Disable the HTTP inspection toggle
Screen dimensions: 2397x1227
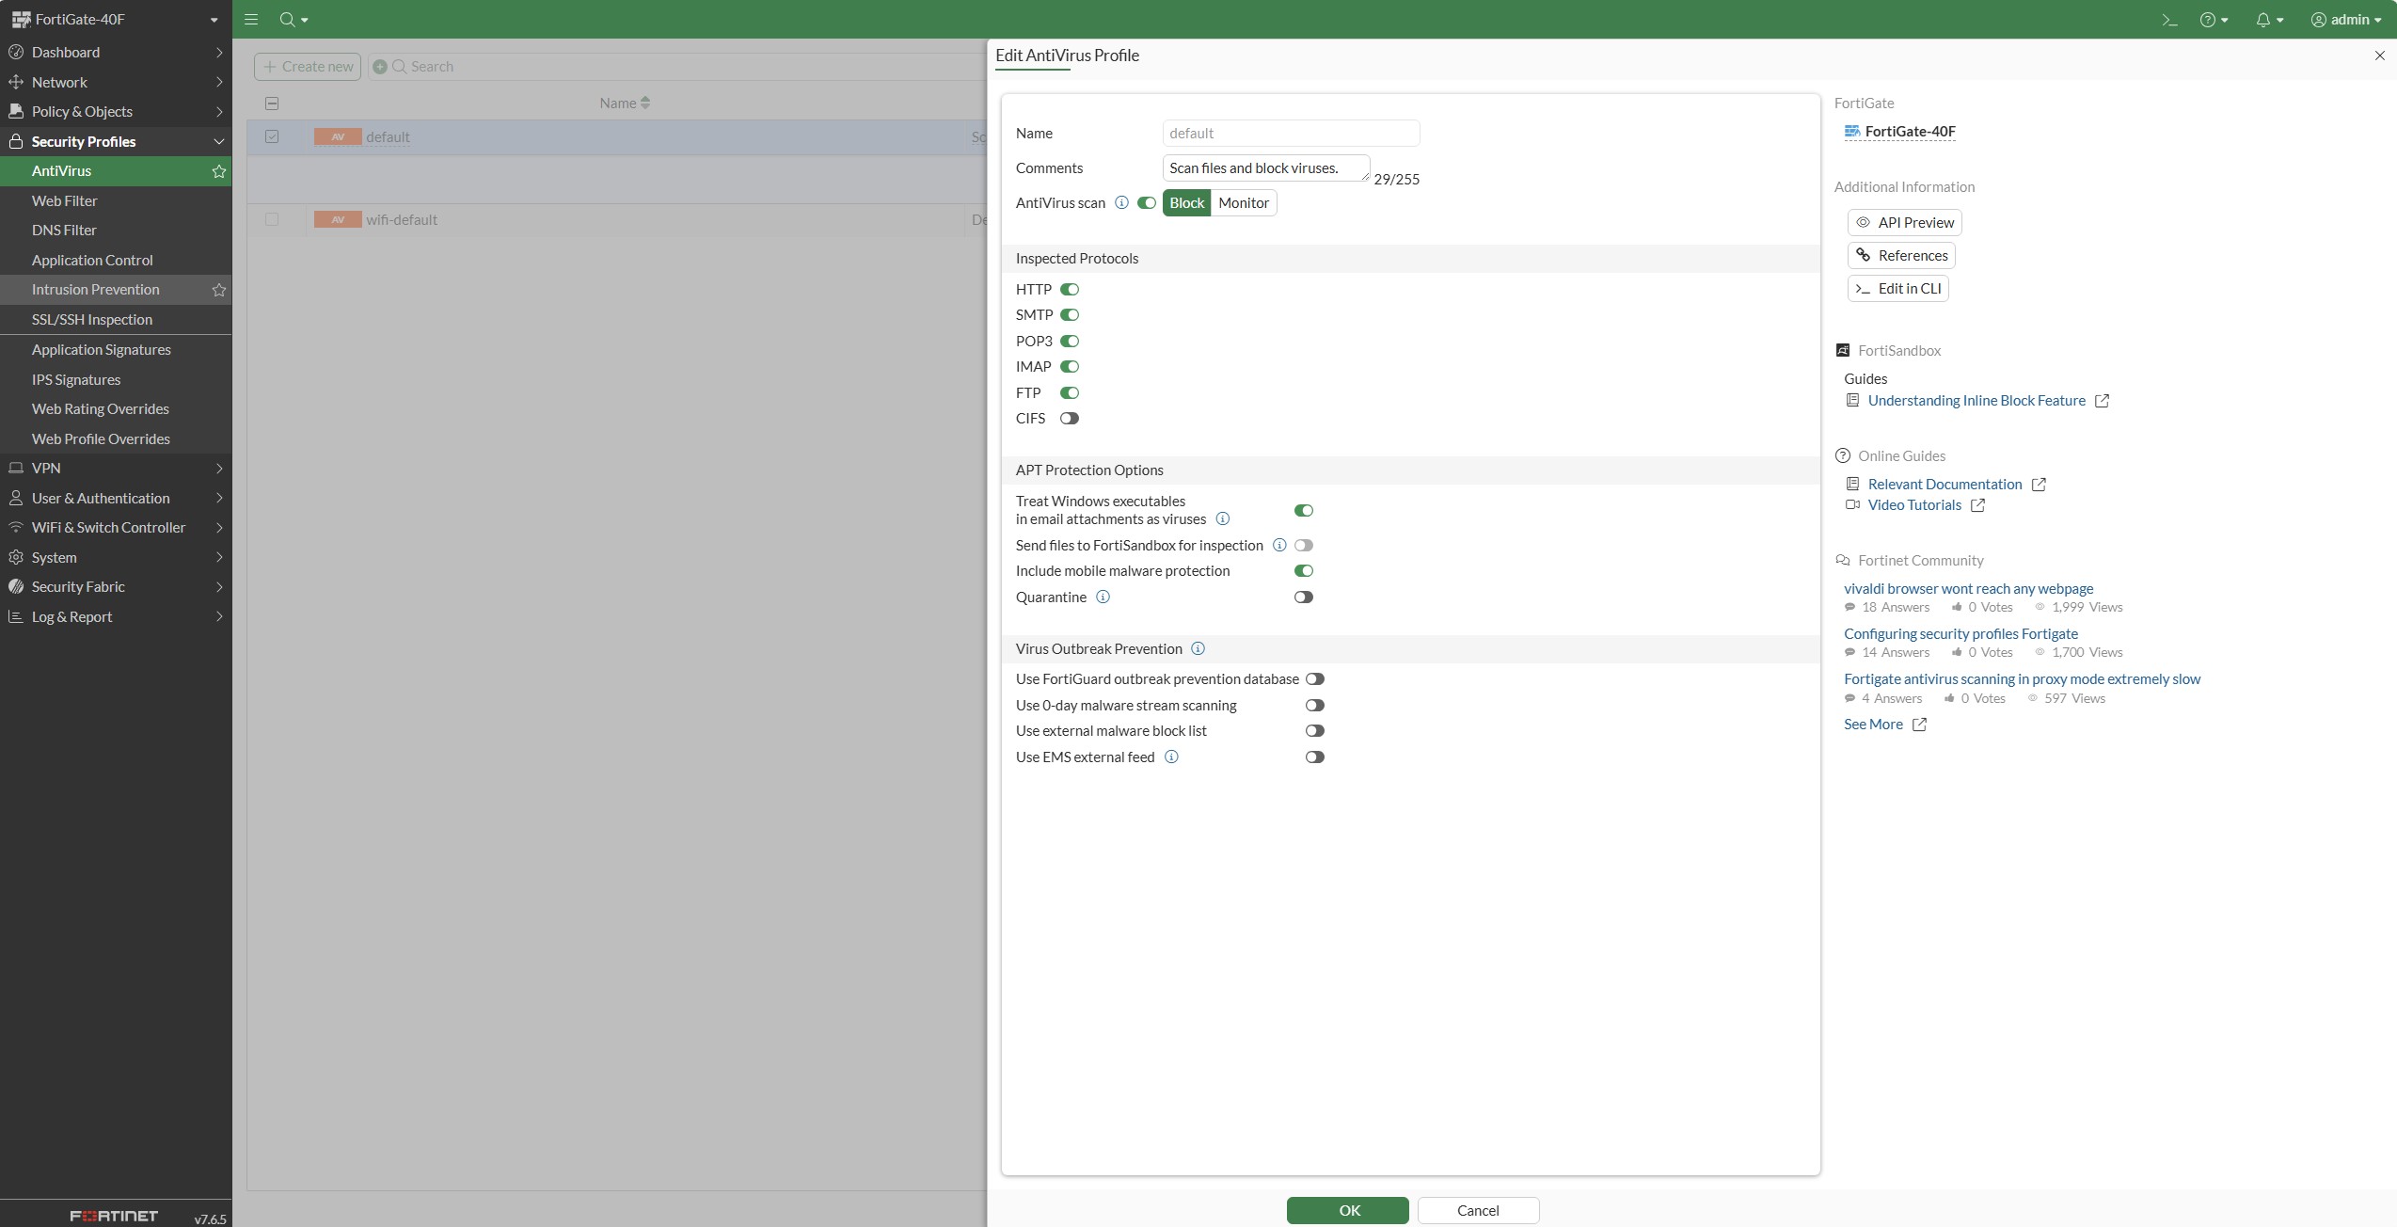pos(1070,289)
